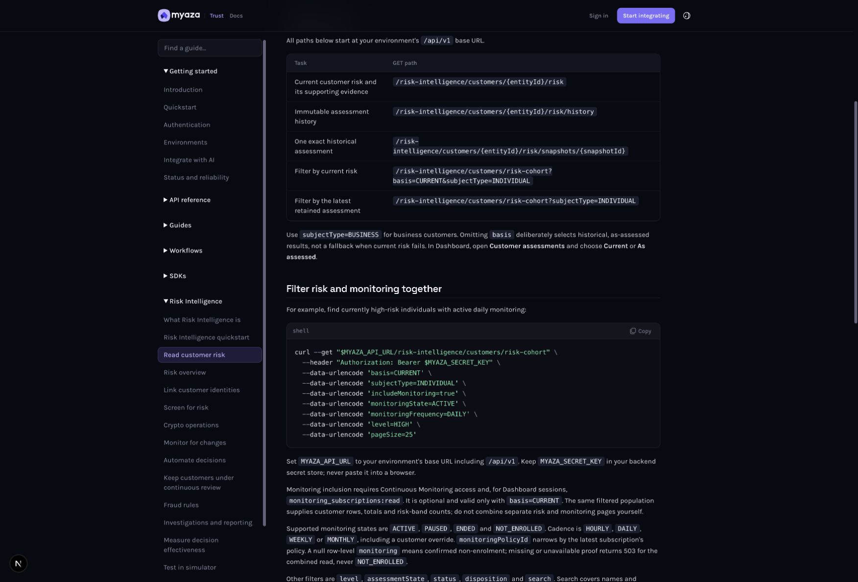Open the Introduction guide
The image size is (858, 582).
point(183,90)
